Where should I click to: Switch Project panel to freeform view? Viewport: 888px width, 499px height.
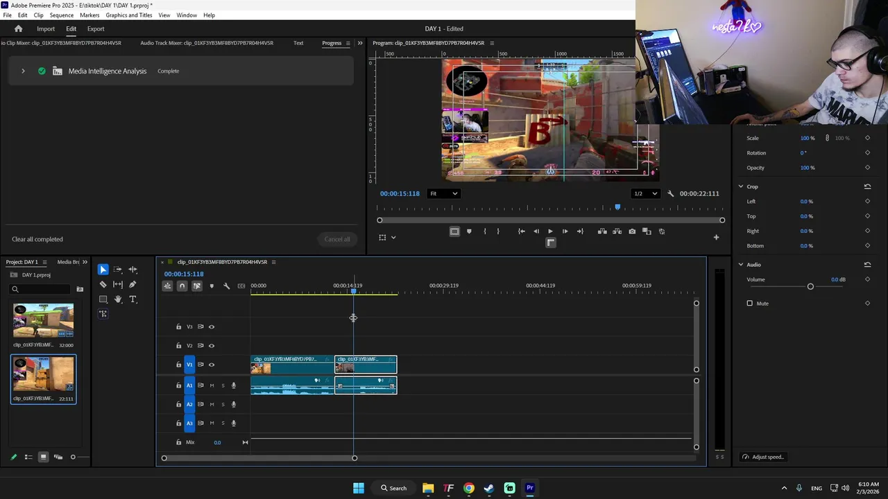click(x=58, y=457)
